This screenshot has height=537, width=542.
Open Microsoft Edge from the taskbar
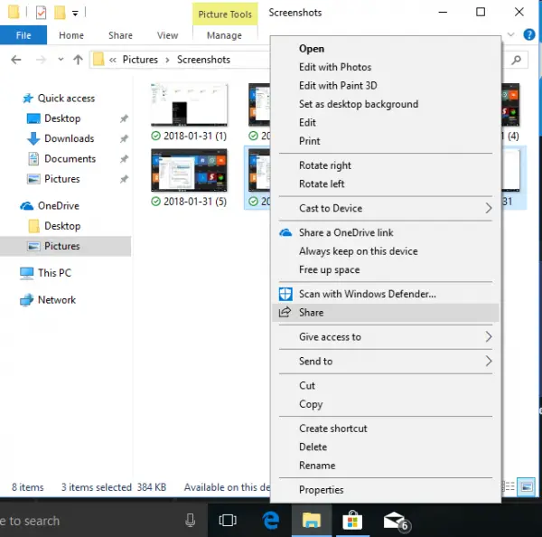pos(270,520)
